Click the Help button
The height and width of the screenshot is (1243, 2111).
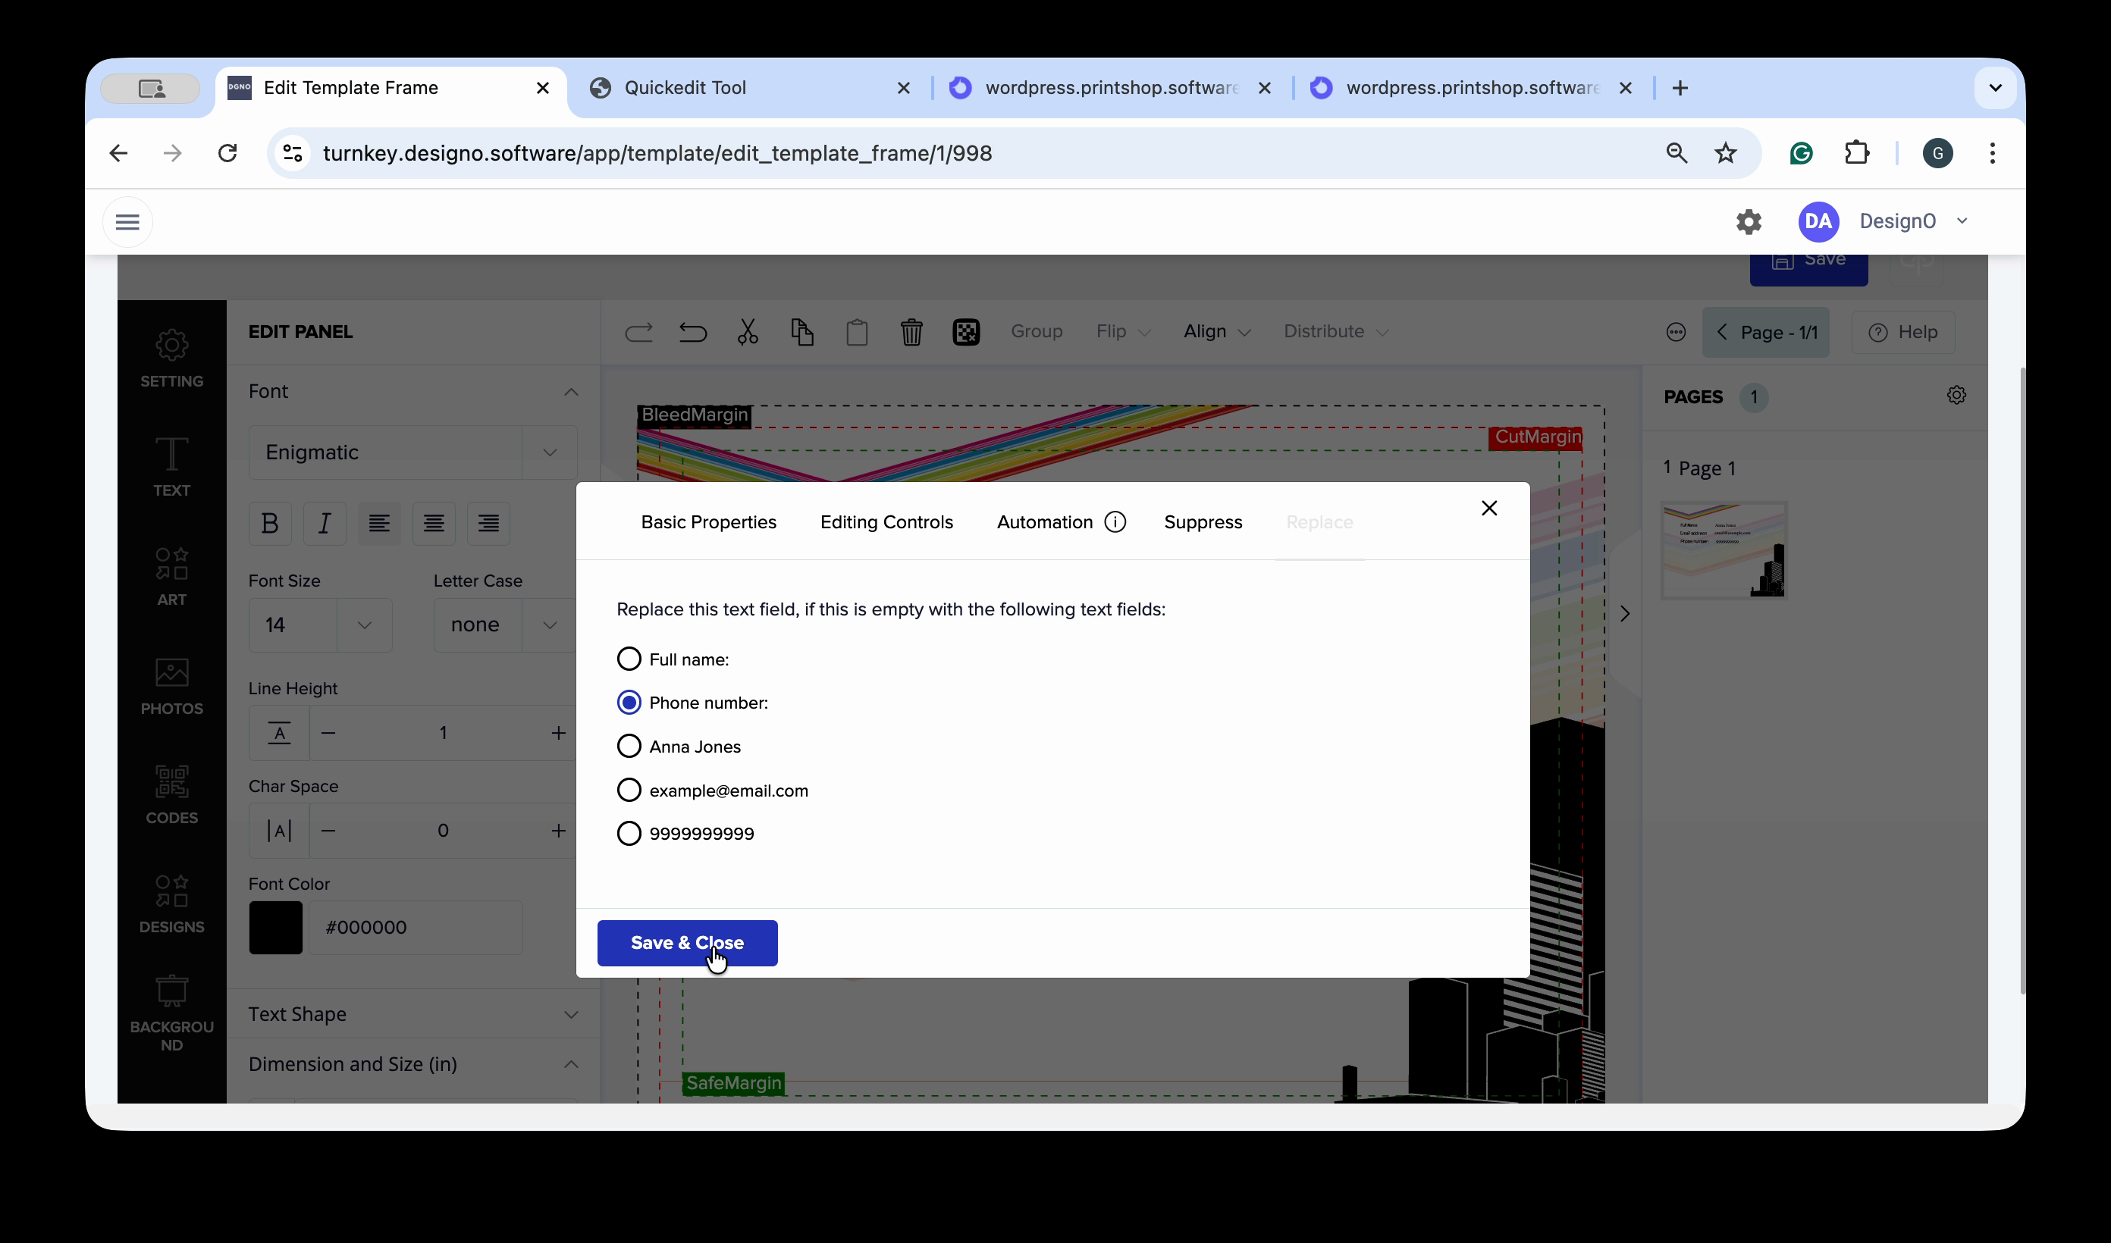click(x=1902, y=333)
